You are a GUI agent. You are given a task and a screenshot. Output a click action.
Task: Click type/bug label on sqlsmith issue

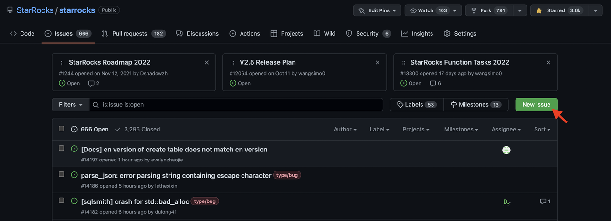coord(205,201)
